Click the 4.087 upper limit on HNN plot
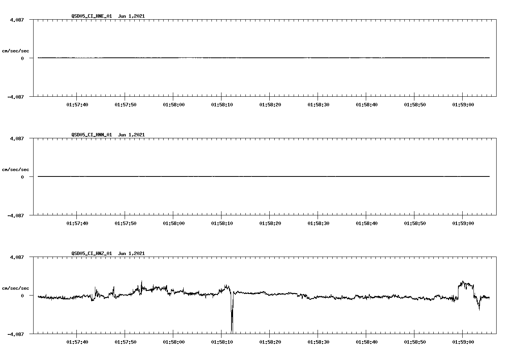This screenshot has height=356, width=524. pos(17,138)
